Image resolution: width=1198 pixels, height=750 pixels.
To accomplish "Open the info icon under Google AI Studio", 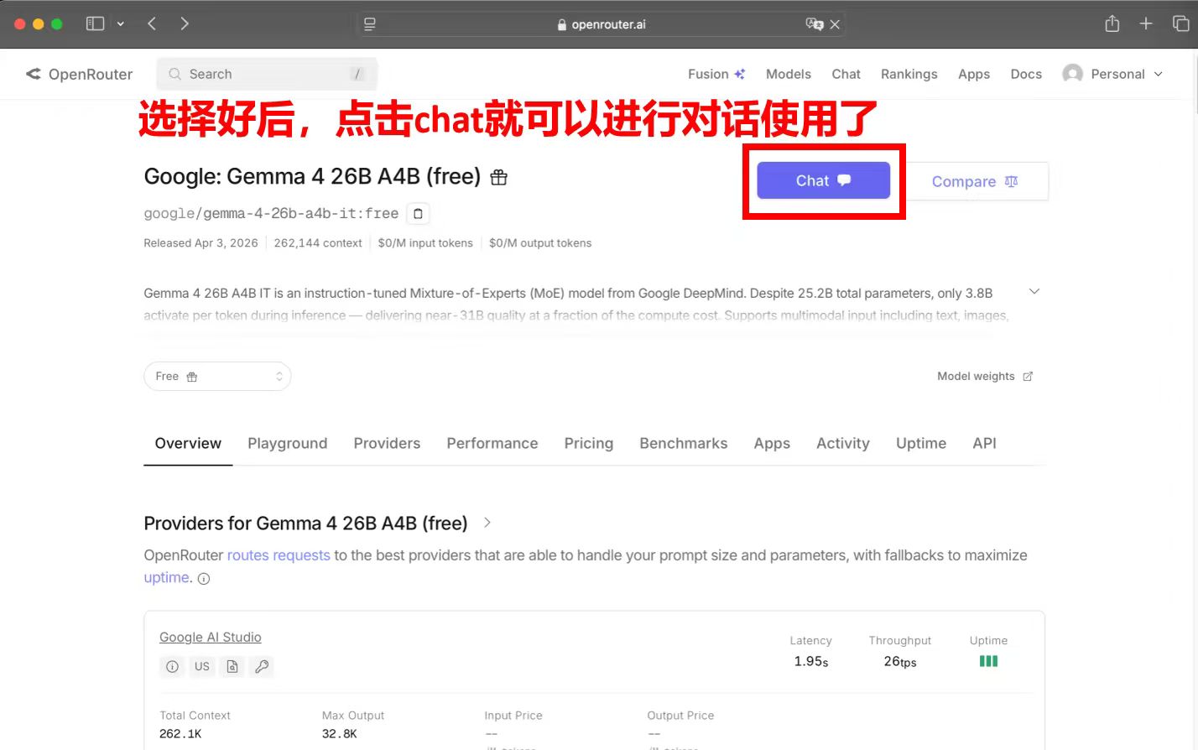I will pyautogui.click(x=172, y=666).
